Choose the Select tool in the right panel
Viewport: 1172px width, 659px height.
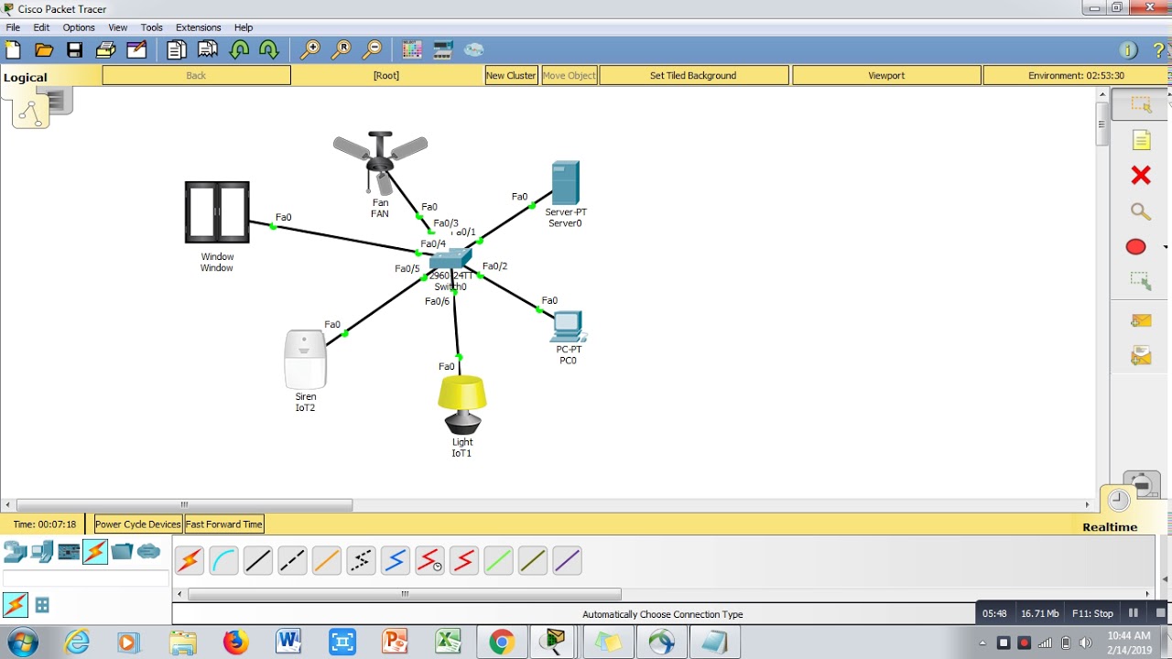pos(1141,104)
